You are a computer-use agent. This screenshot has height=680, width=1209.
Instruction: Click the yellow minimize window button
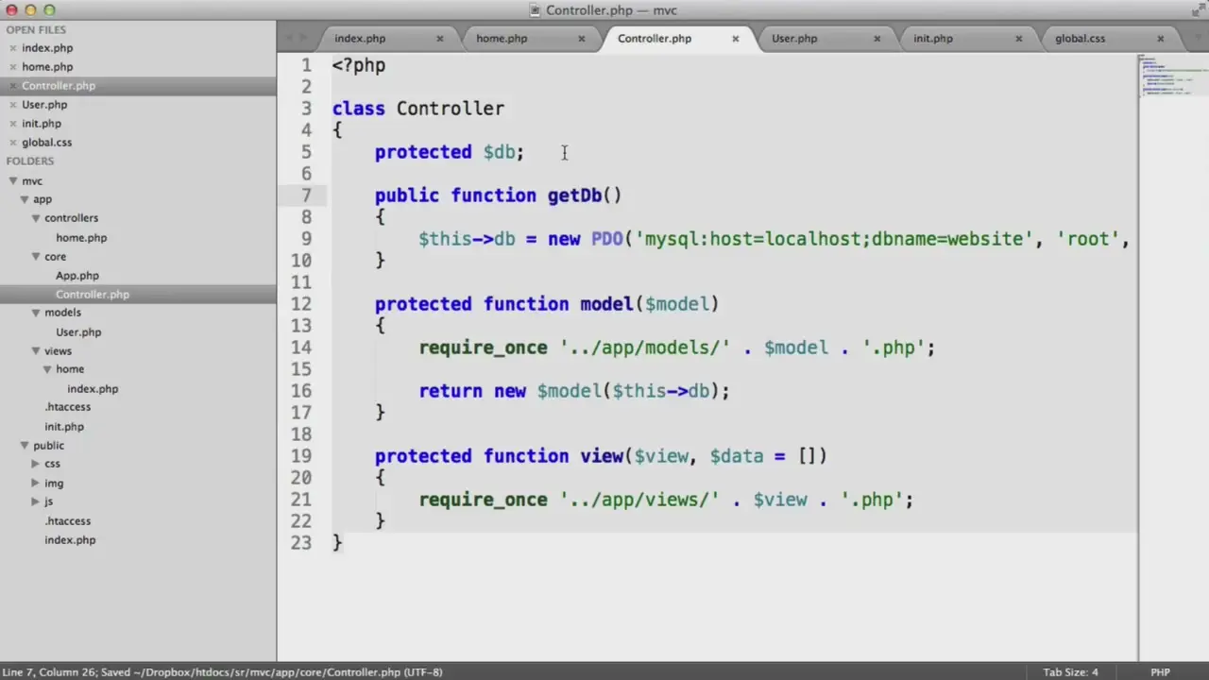coord(30,10)
